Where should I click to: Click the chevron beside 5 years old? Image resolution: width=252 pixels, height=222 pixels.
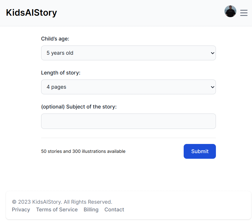click(x=212, y=53)
